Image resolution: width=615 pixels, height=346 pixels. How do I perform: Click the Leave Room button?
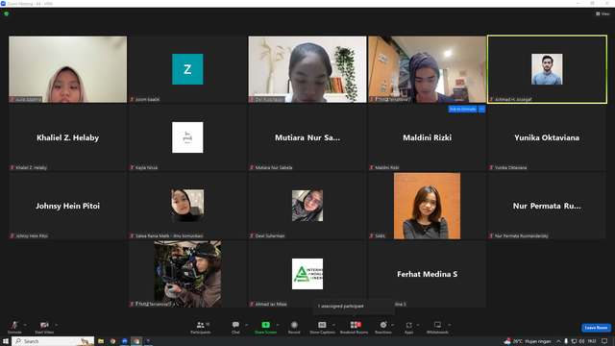596,328
